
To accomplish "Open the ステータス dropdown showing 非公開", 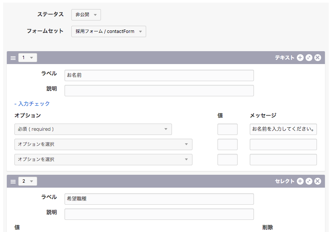I will click(x=86, y=15).
